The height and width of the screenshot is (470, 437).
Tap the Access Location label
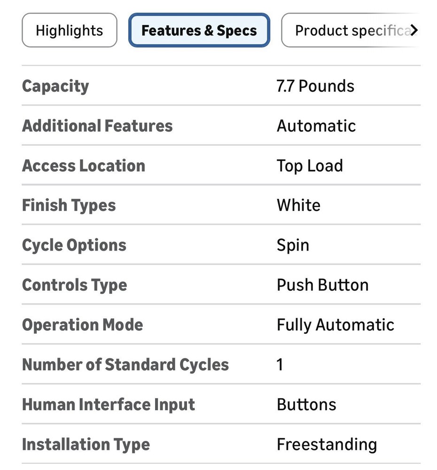[x=84, y=165]
